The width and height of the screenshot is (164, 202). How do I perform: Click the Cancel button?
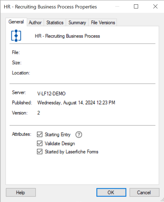(x=144, y=192)
